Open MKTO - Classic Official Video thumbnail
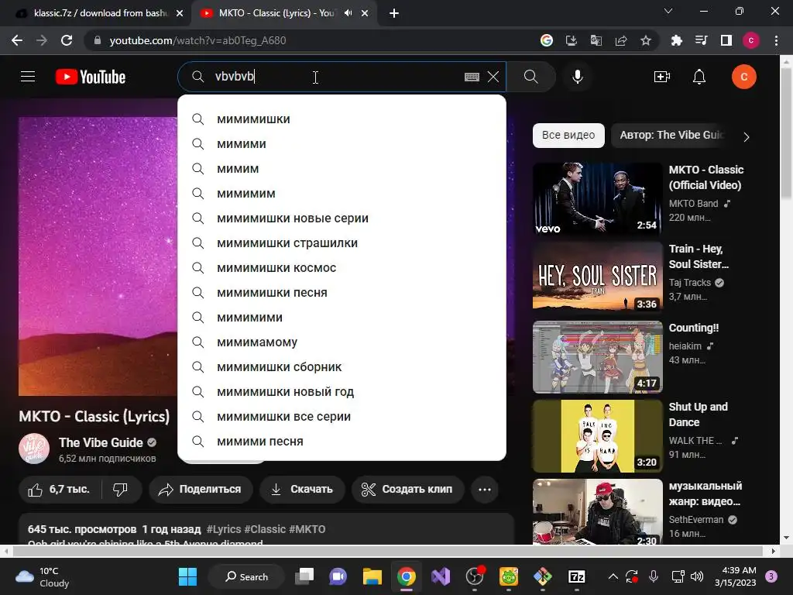This screenshot has width=793, height=595. 597,198
